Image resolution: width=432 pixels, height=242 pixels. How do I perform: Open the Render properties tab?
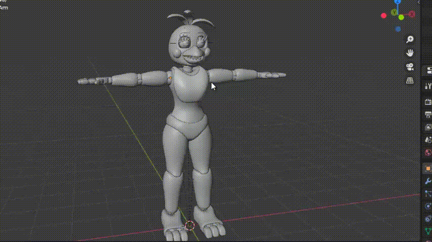click(x=428, y=102)
